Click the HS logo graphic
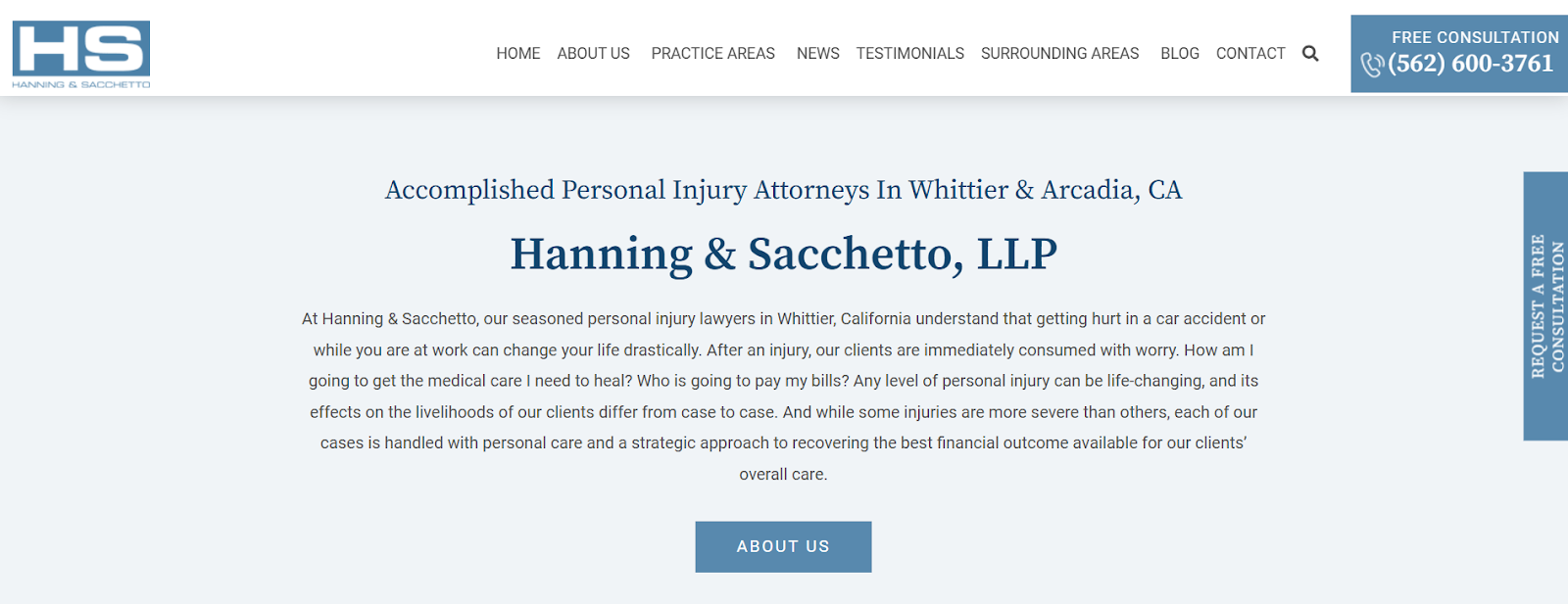The width and height of the screenshot is (1568, 604). pos(81,48)
